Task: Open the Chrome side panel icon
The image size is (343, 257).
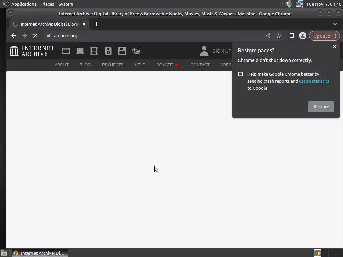Action: point(292,36)
